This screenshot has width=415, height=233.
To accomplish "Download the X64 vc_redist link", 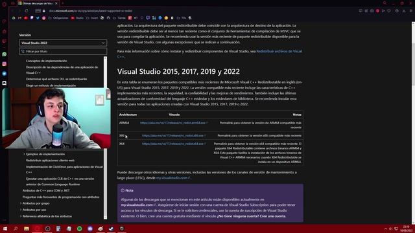I will pyautogui.click(x=174, y=144).
